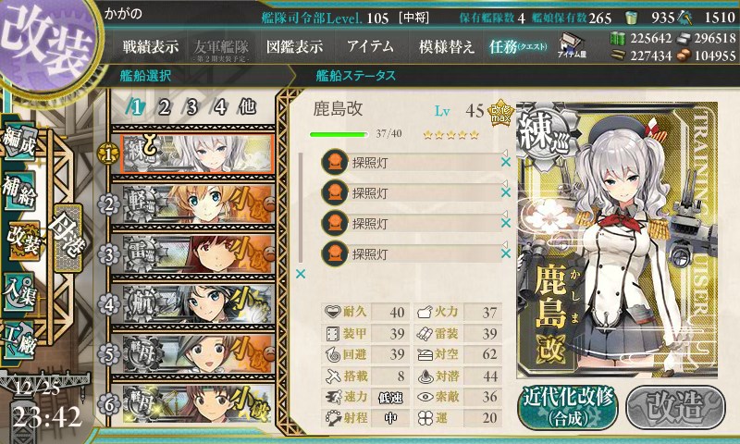Remove the fourth 探照灯 with its X
740x444 pixels.
[x=505, y=253]
